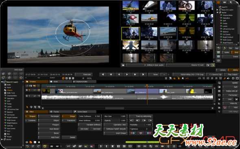Click the icon left of the Update button

tap(219, 83)
